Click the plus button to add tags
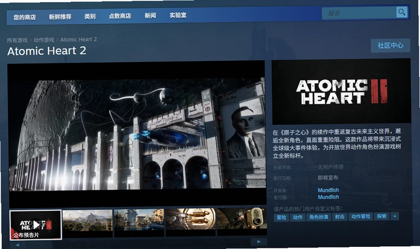This screenshot has height=249, width=420. pyautogui.click(x=395, y=216)
